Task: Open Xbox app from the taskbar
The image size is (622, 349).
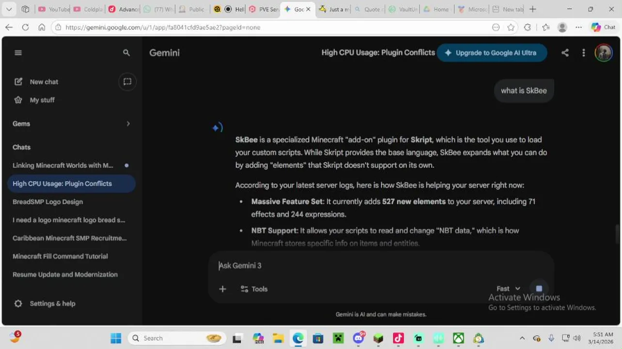Action: tap(458, 338)
